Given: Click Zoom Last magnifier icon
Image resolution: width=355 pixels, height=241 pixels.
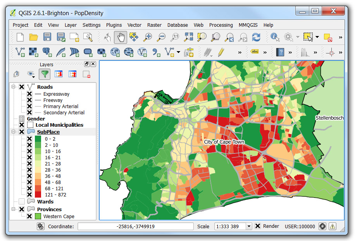Looking at the screenshot, I should [229, 37].
